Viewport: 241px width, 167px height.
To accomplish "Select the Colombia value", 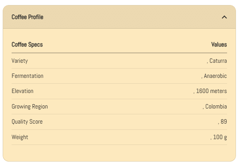I will click(x=216, y=107).
